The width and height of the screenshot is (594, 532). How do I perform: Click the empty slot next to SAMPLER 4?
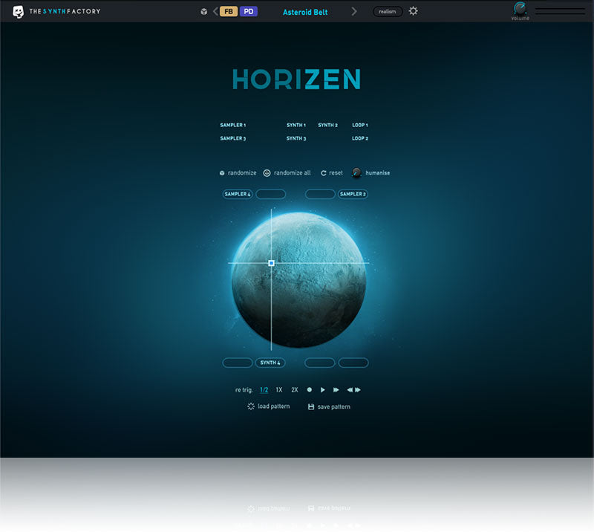tap(271, 194)
